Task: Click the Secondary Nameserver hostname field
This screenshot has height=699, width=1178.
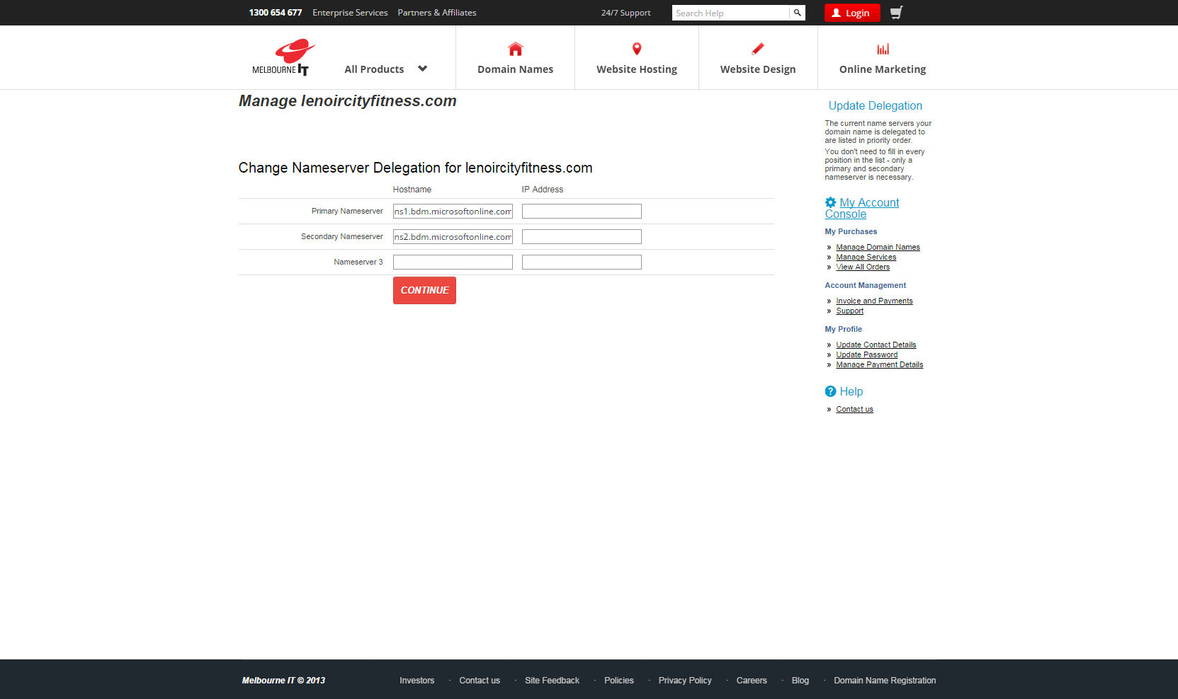Action: 453,237
